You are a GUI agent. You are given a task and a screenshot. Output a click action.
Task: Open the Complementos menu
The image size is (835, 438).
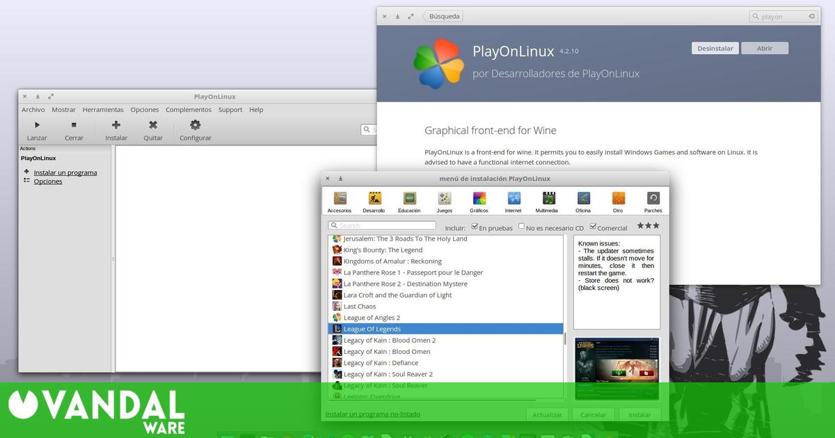coord(188,109)
